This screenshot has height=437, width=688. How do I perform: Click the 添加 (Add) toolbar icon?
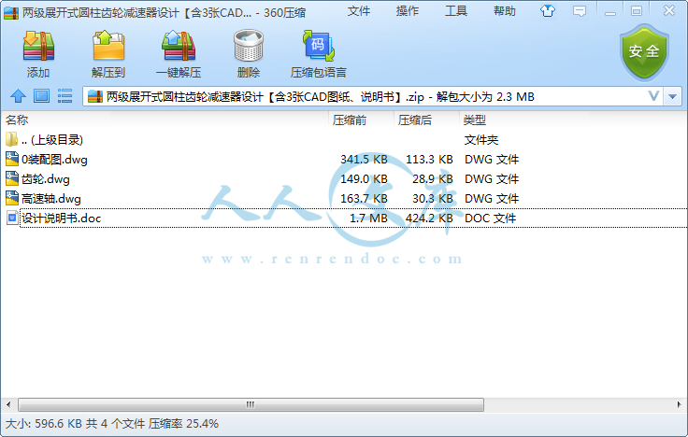point(38,46)
